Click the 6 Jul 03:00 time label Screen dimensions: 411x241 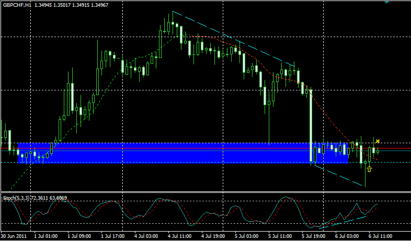click(347, 236)
